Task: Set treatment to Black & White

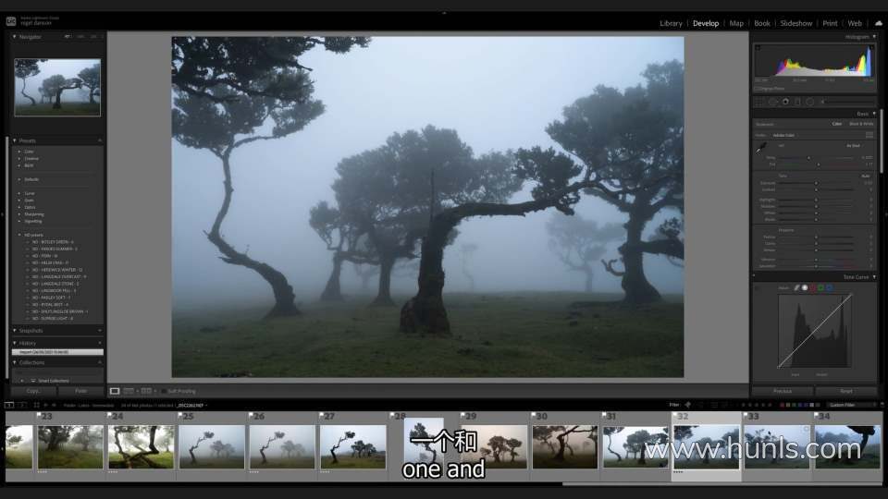Action: 861,124
